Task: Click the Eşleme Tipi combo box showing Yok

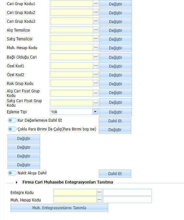Action: (74, 112)
